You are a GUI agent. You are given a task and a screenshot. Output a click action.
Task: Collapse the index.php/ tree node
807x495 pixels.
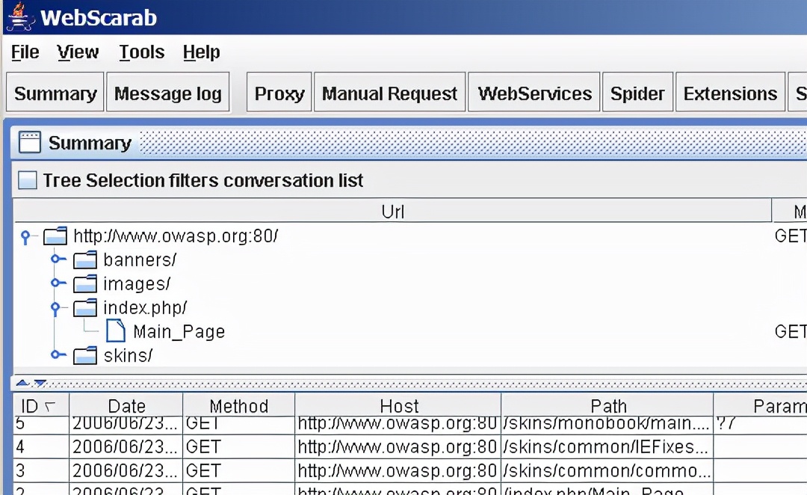(x=55, y=309)
